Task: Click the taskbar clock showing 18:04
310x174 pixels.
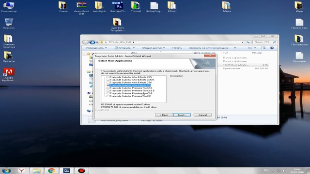Action: pos(297,171)
